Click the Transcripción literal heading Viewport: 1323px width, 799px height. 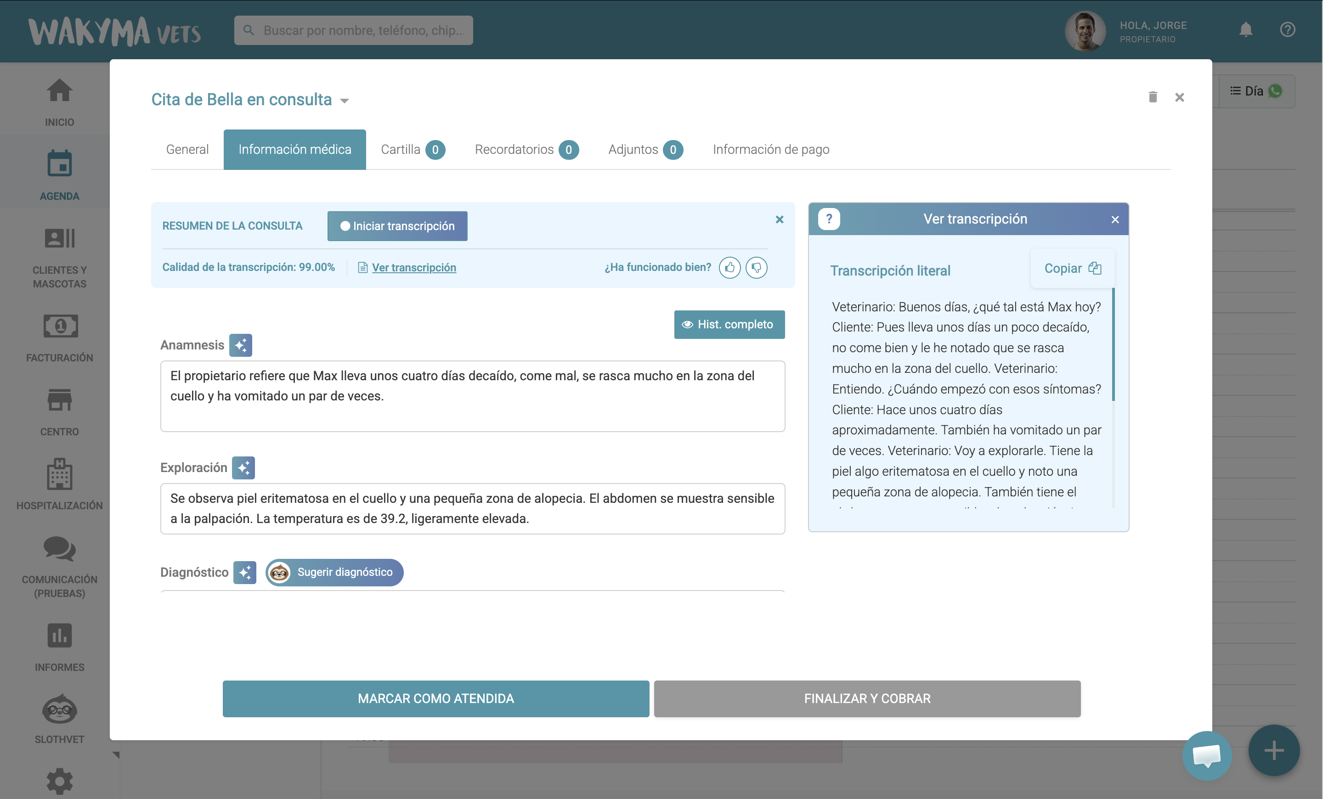890,270
